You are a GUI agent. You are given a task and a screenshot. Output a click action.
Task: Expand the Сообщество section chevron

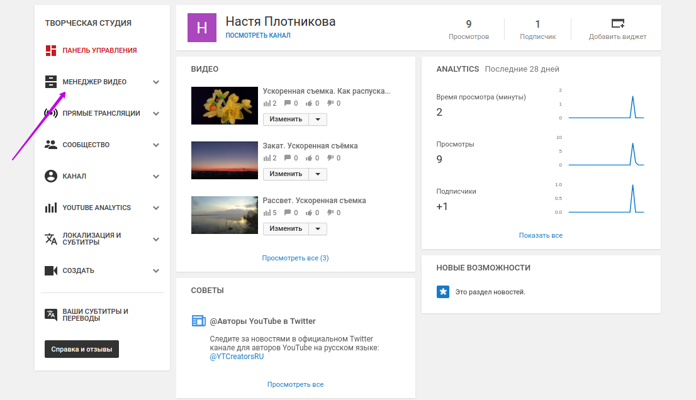[156, 145]
